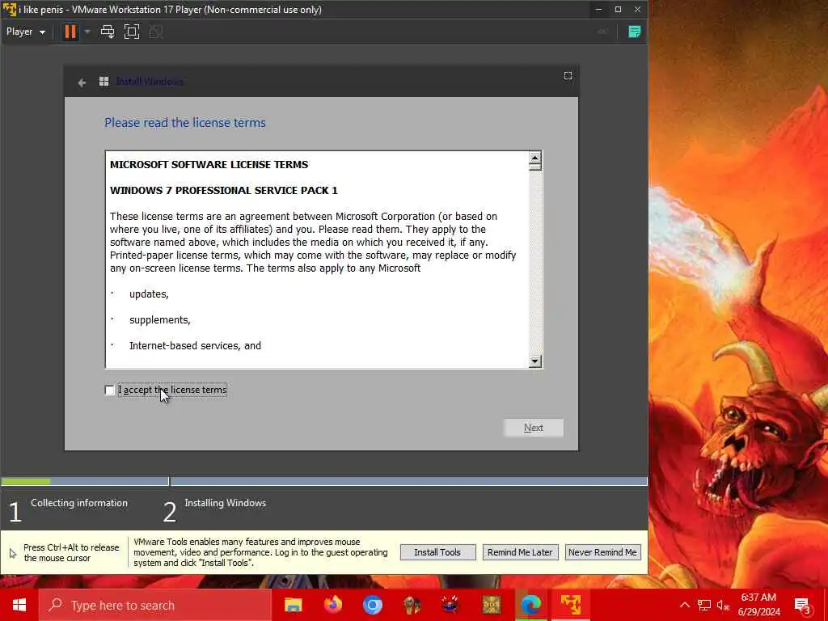Click the taskbar search box
This screenshot has width=828, height=621.
(155, 605)
